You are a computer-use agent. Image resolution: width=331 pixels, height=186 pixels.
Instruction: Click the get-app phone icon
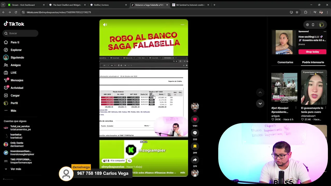[x=313, y=25]
